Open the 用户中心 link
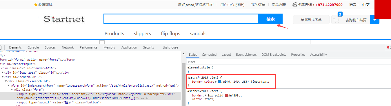391x106 pixels. (x=227, y=5)
